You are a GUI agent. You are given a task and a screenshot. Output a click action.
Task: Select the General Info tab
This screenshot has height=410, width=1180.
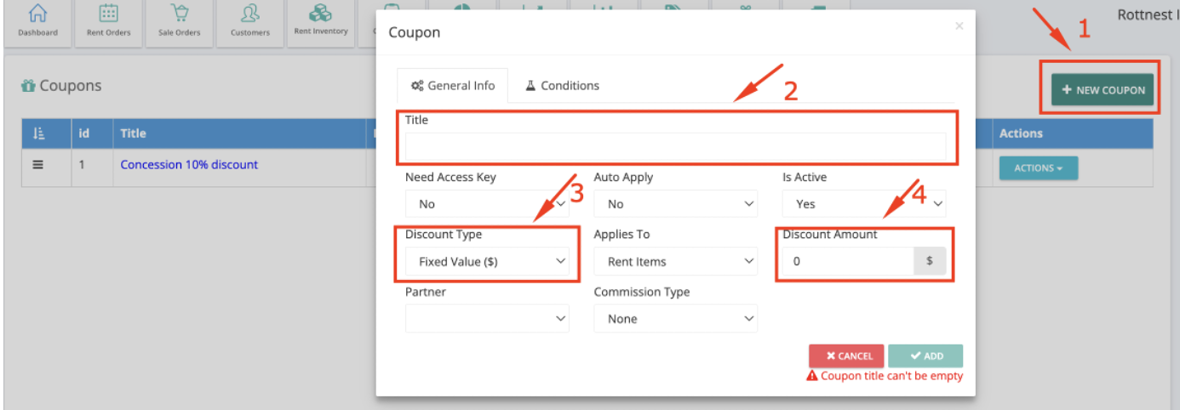tap(453, 86)
